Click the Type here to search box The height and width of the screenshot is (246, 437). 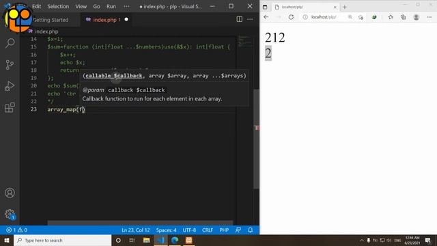(x=62, y=240)
